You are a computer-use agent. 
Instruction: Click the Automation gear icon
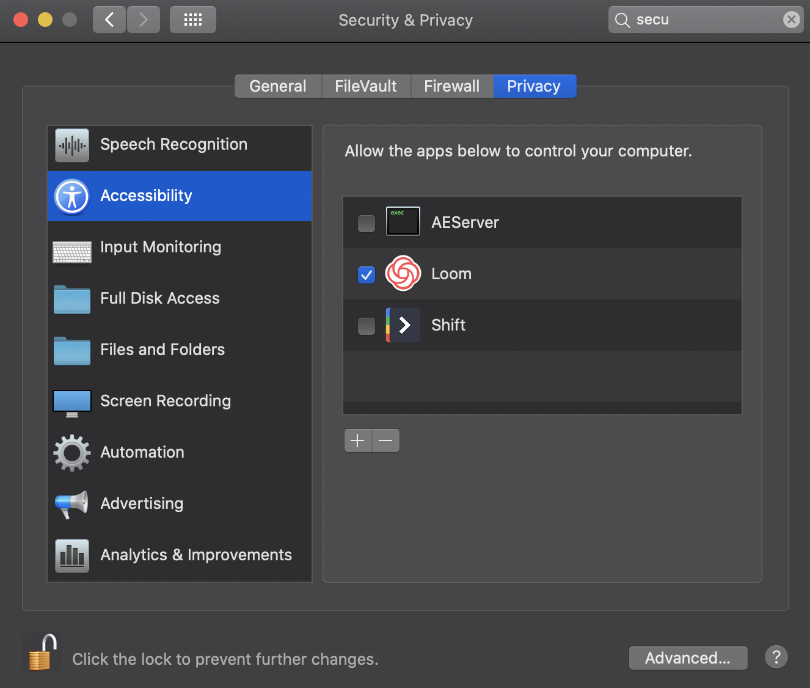tap(72, 453)
